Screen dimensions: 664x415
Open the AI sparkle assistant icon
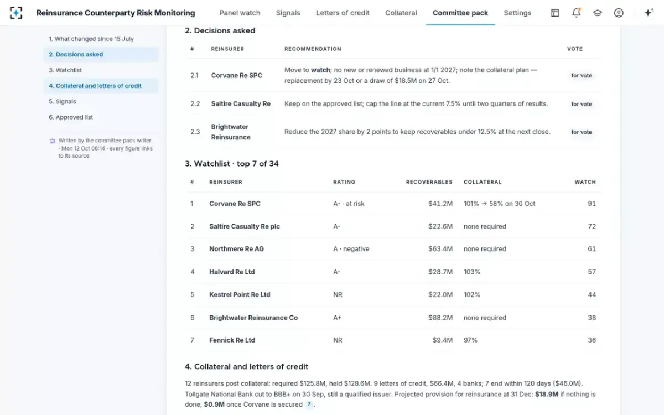coord(649,13)
